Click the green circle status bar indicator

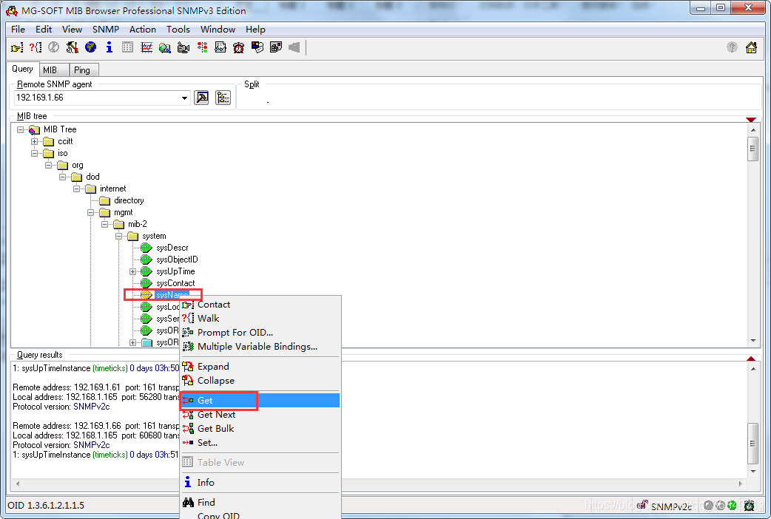tap(733, 505)
